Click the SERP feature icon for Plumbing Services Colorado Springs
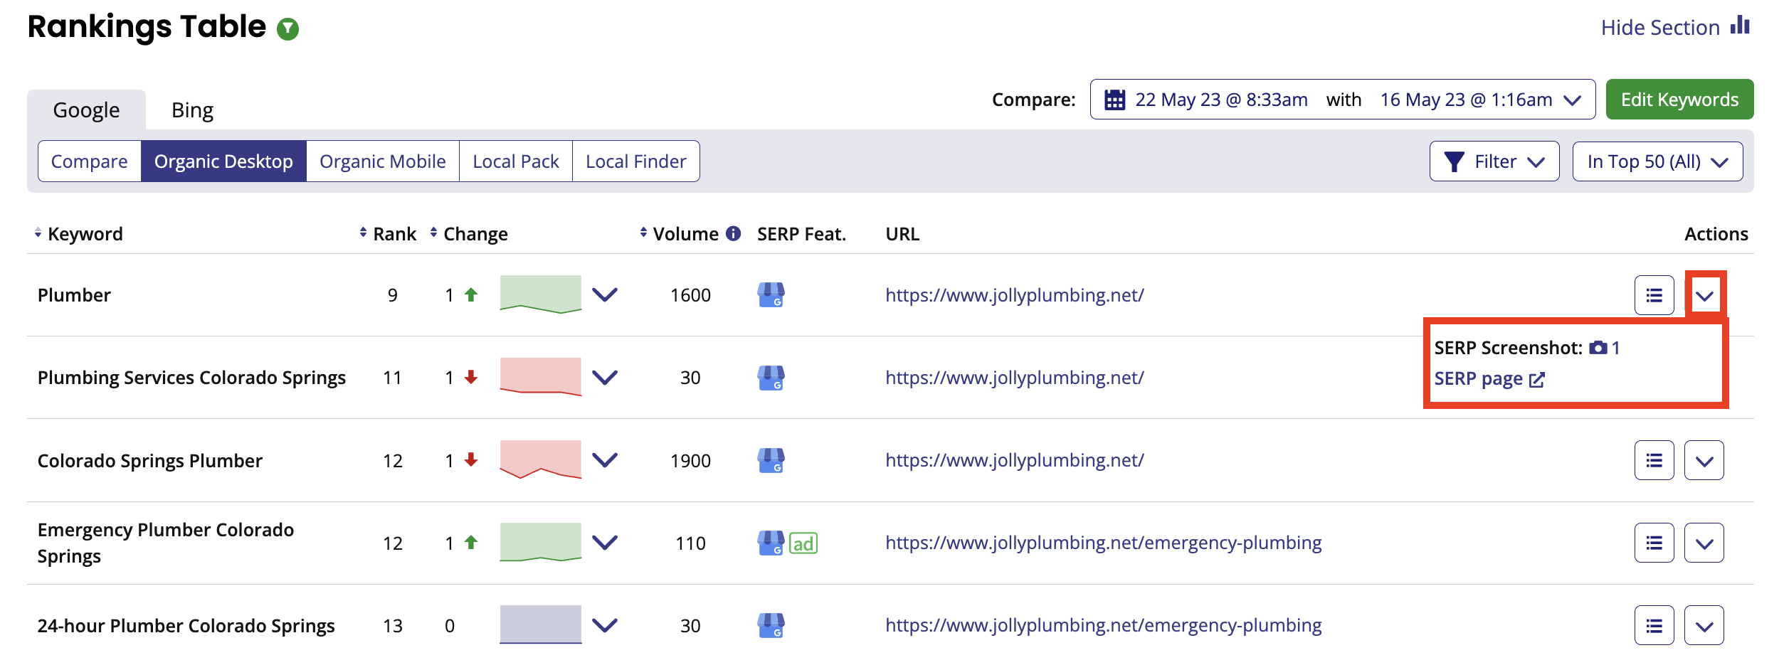 point(771,378)
